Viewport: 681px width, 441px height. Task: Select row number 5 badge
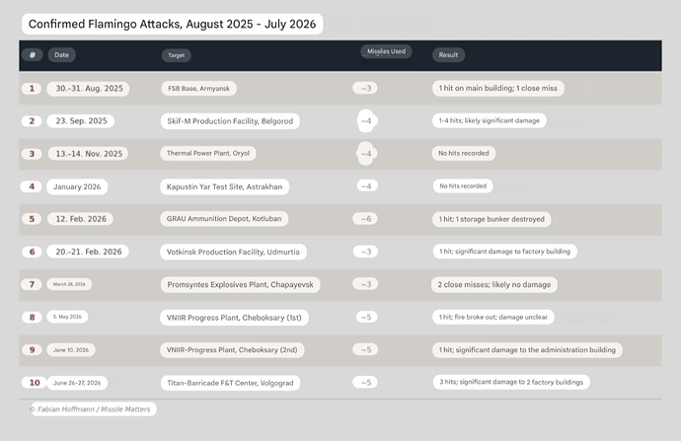click(32, 219)
